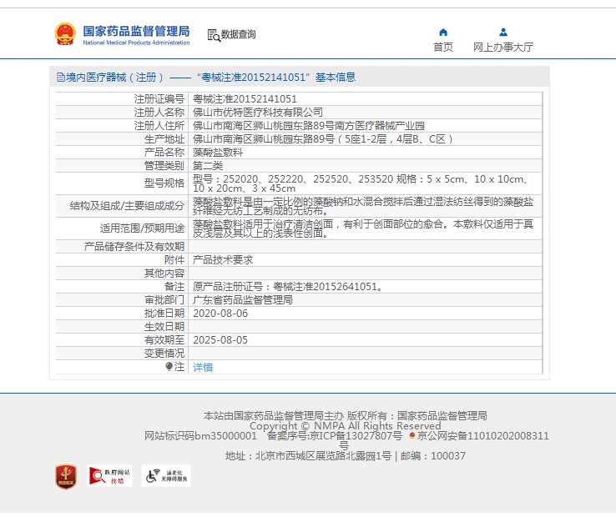Open the 适老化无障碍服务 badge
The width and height of the screenshot is (616, 527).
point(166,475)
